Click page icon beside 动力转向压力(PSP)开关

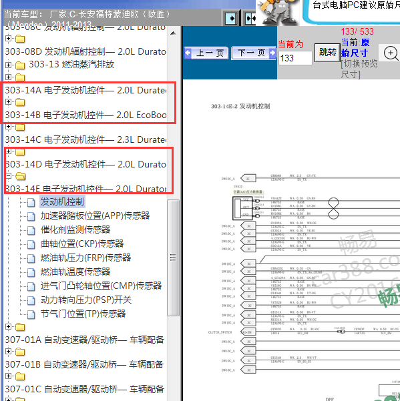pos(31,300)
